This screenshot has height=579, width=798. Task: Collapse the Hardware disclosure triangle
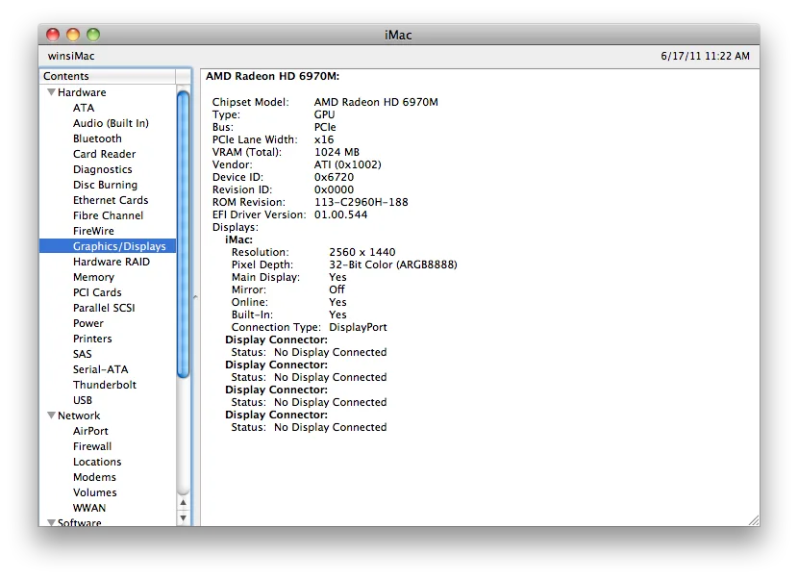coord(50,92)
